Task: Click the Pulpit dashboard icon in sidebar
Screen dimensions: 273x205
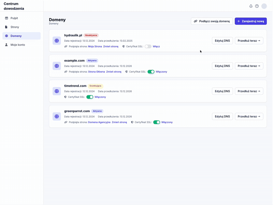Action: coord(6,18)
